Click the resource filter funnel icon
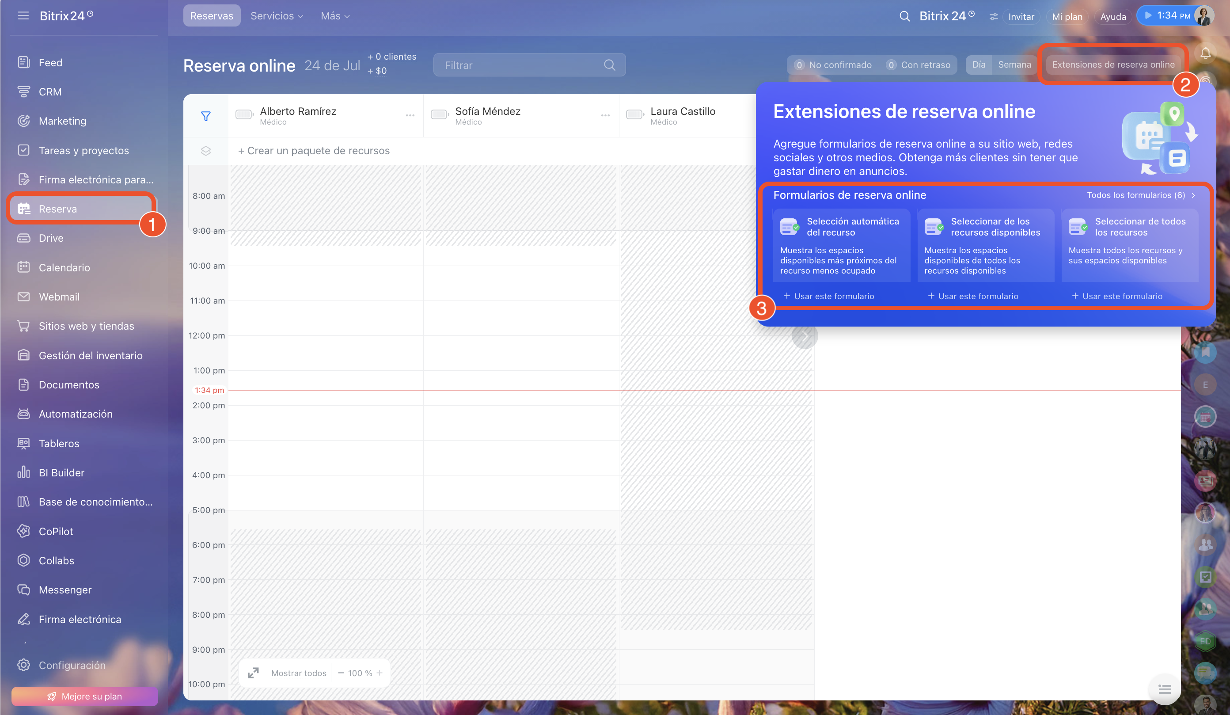The width and height of the screenshot is (1230, 715). click(205, 116)
